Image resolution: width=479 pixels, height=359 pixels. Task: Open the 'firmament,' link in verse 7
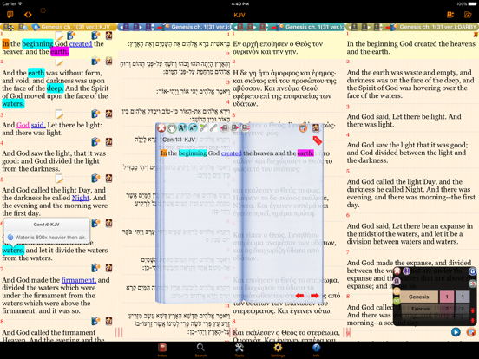[79, 280]
